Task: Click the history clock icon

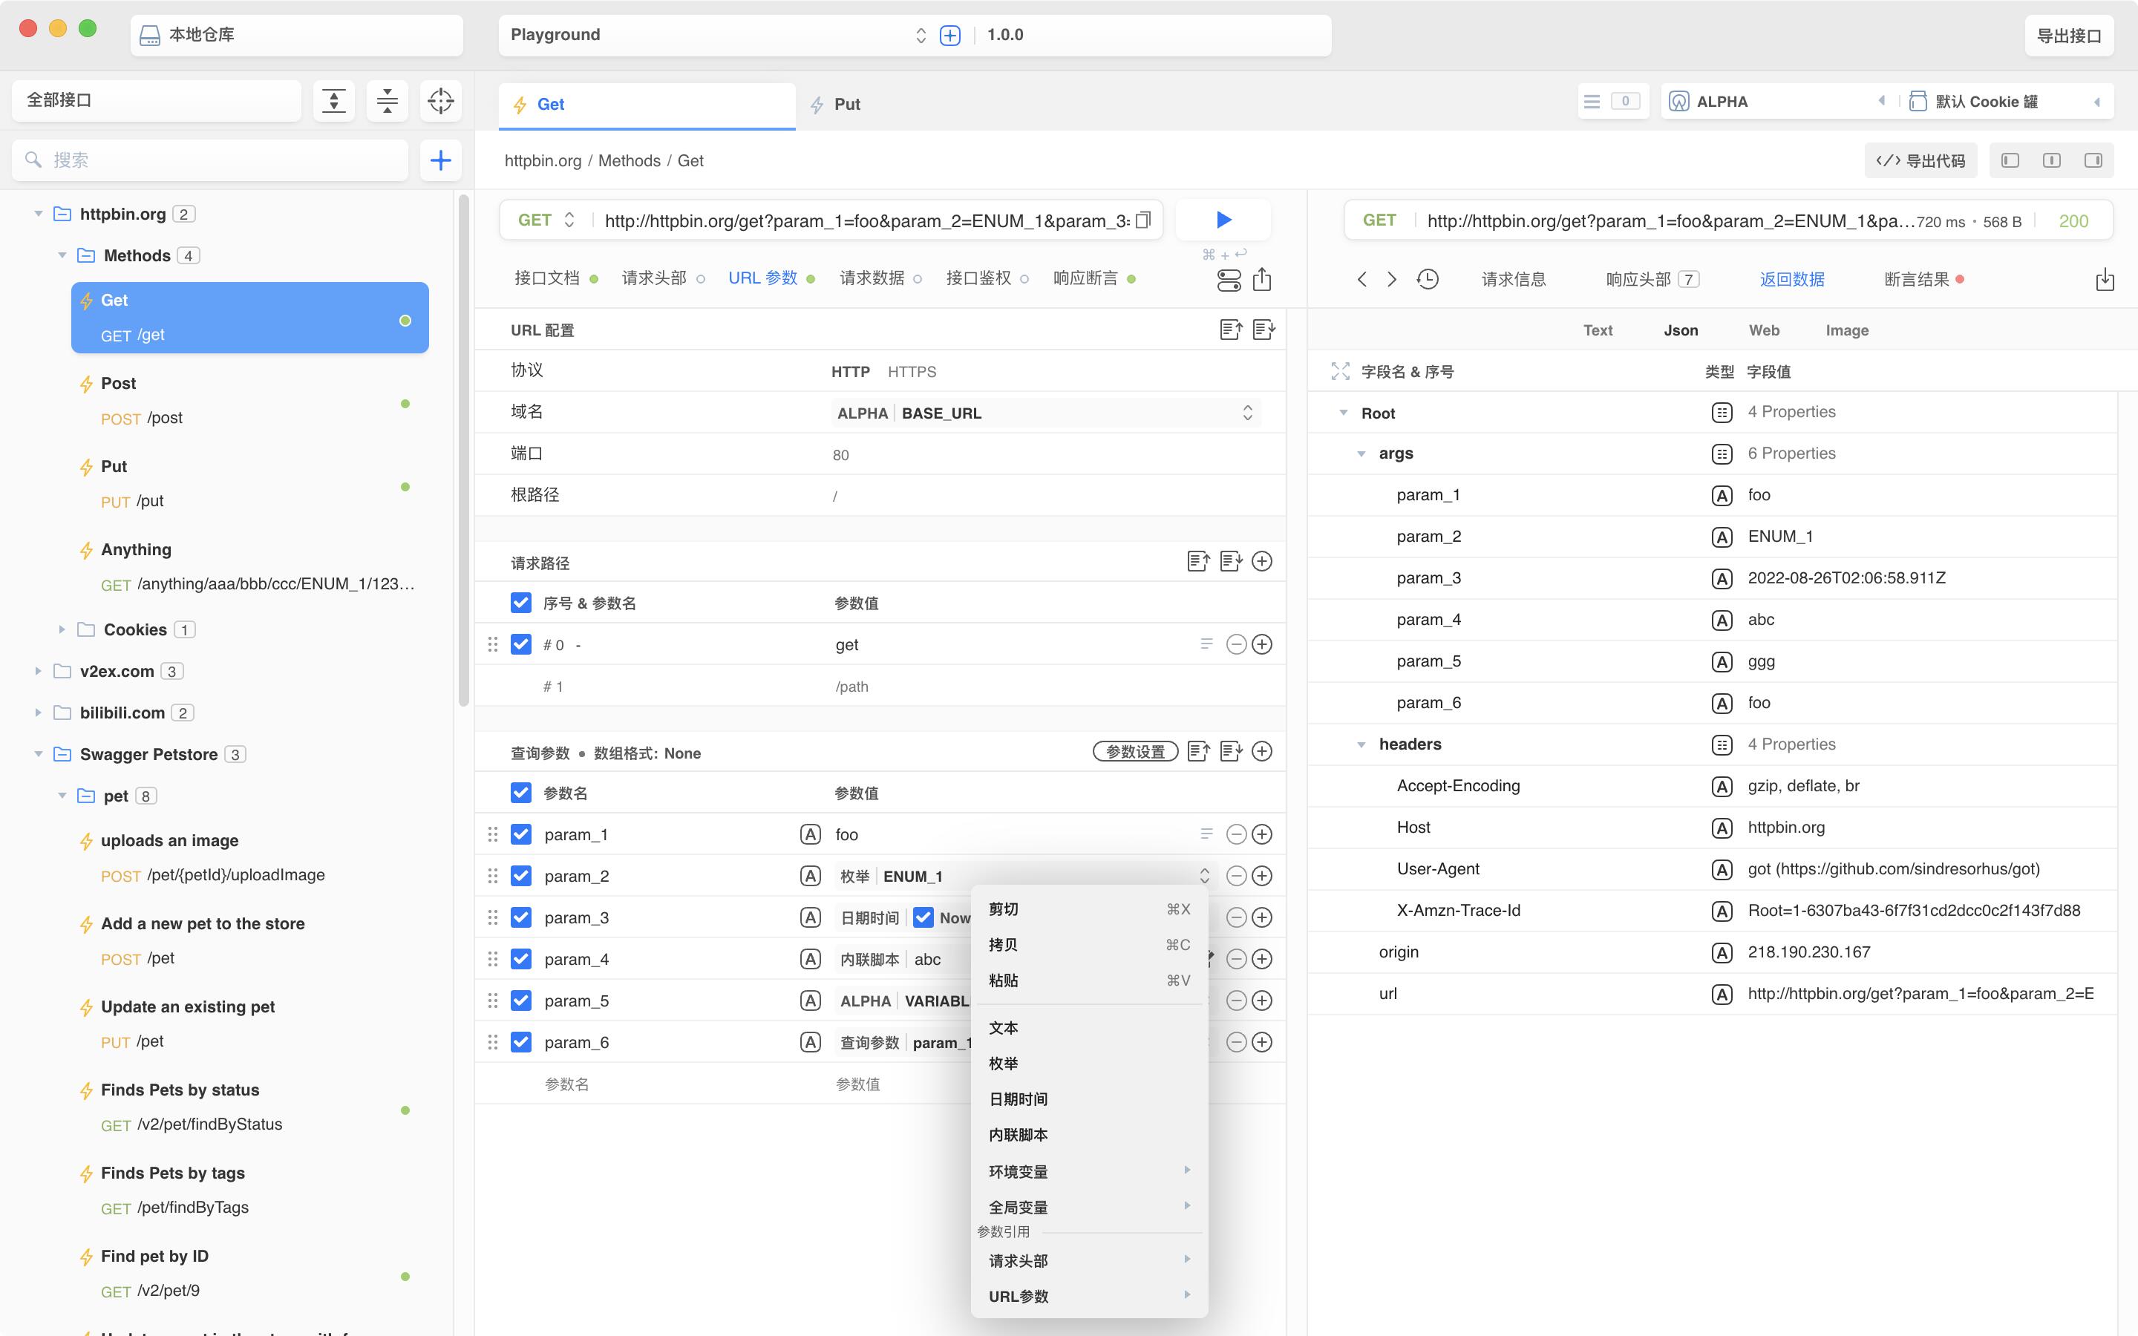Action: tap(1427, 279)
